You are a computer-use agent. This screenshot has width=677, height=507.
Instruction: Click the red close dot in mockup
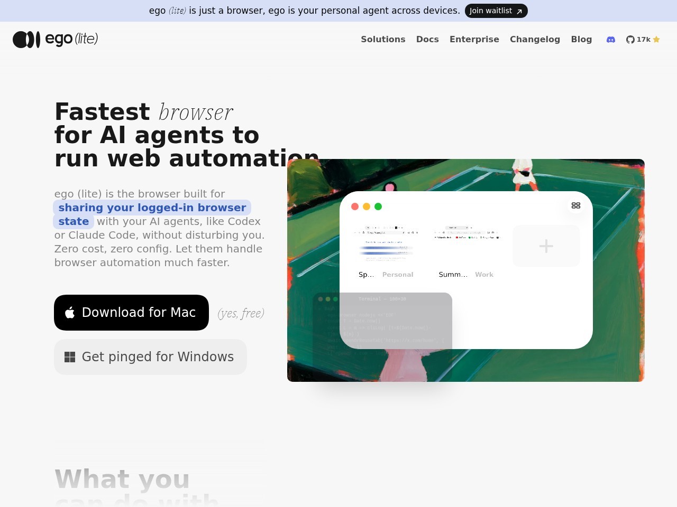[355, 206]
